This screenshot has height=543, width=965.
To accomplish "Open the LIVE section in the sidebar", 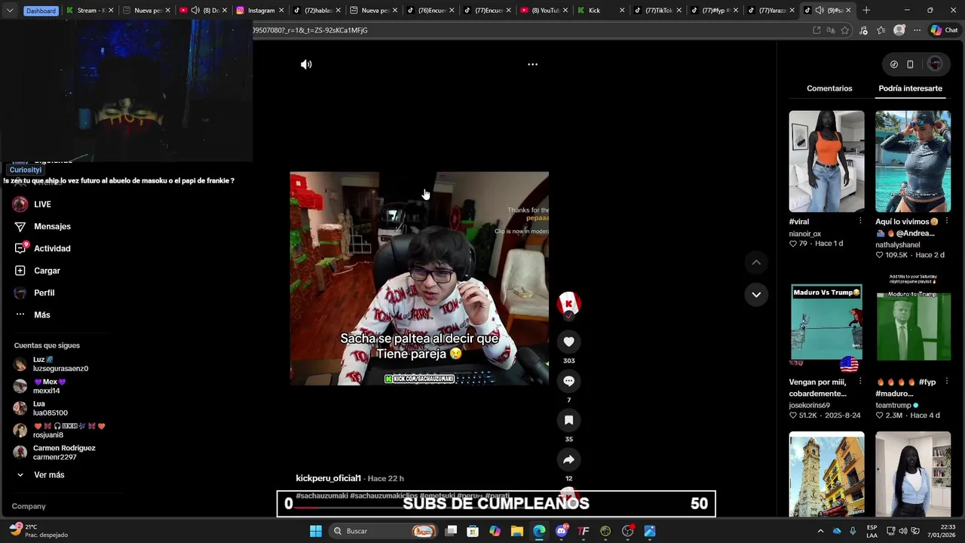I will (42, 204).
